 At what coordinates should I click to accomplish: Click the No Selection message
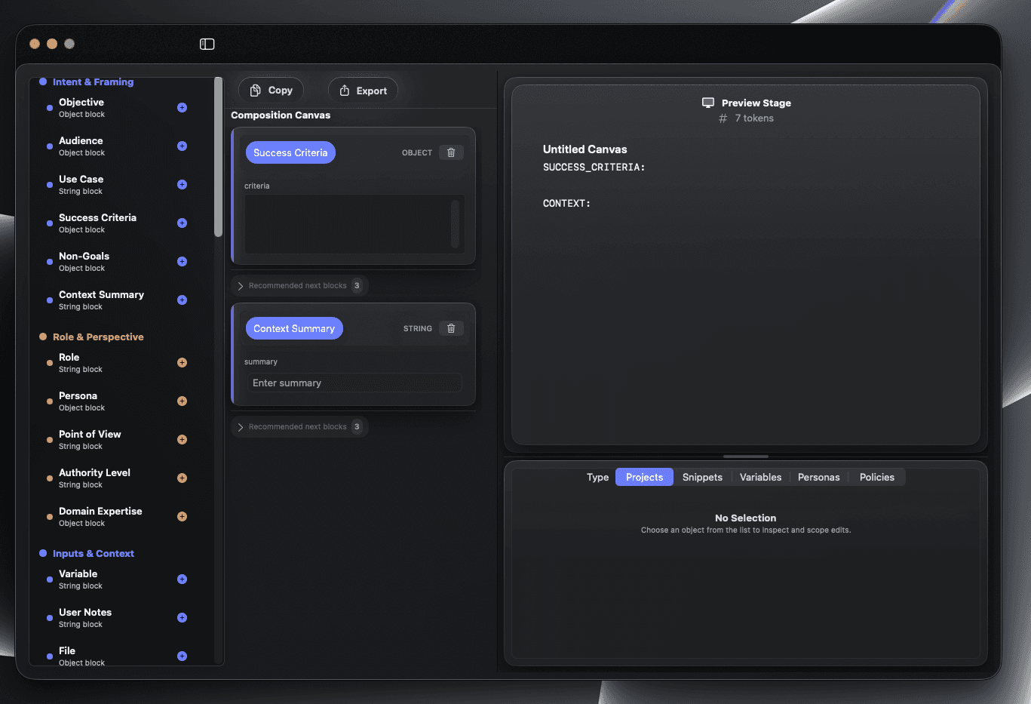(x=745, y=518)
